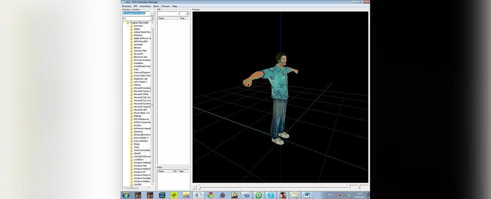491x199 pixels.
Task: Open Mail.Ru Agent taskbar icon
Action: [259, 195]
